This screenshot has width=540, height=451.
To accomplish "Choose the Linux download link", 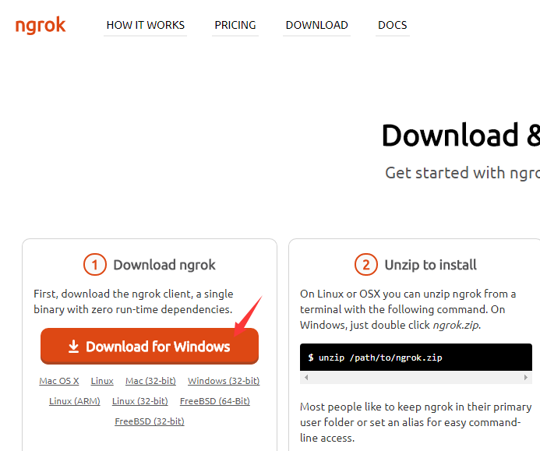I will (x=102, y=381).
